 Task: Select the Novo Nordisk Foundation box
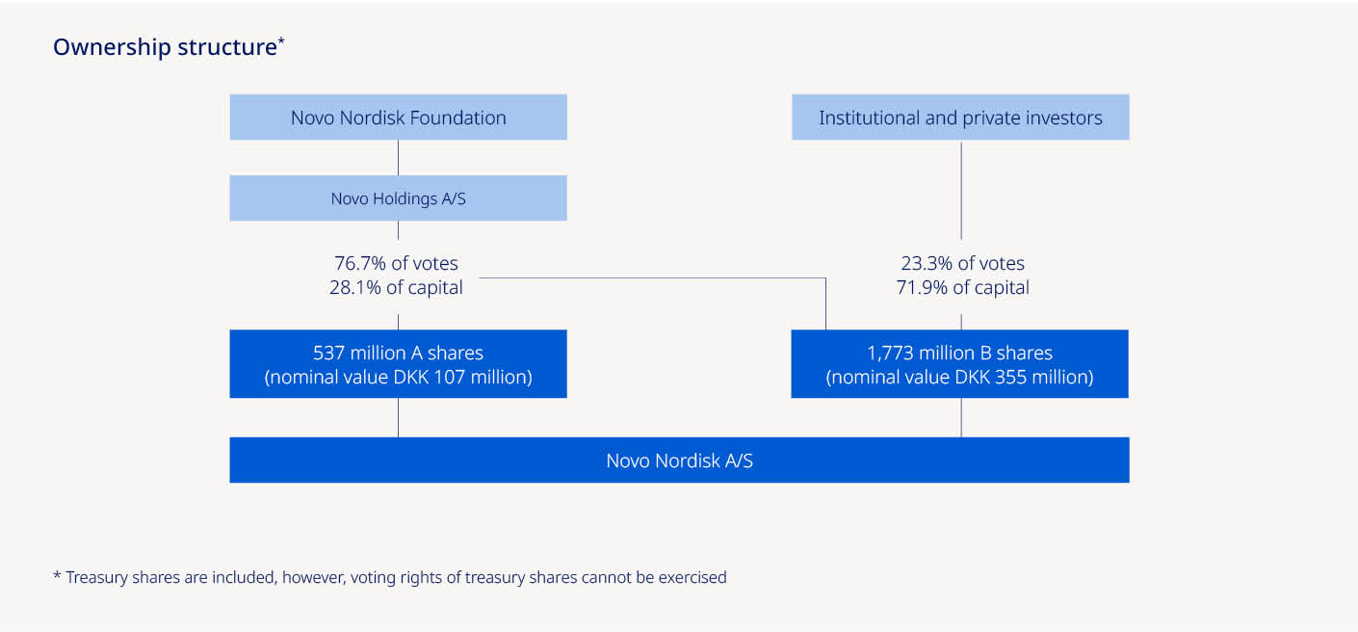point(398,118)
